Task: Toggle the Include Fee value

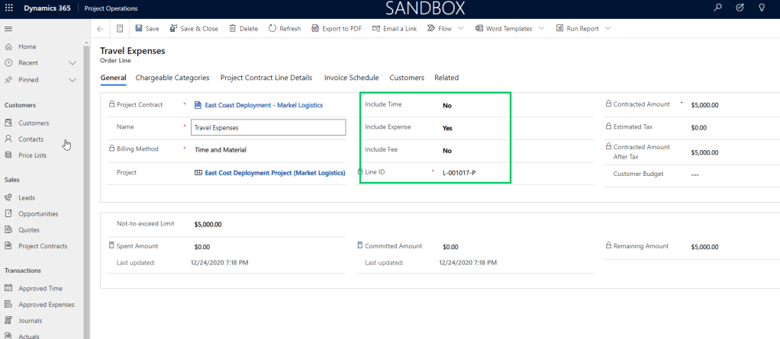Action: [447, 151]
